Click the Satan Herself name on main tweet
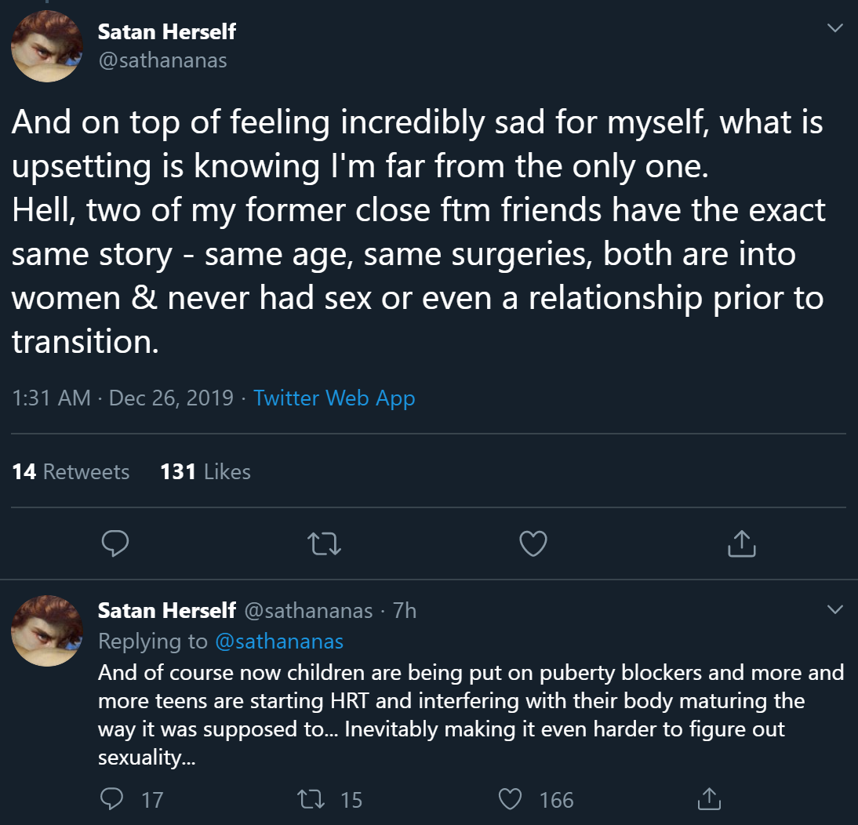 [166, 32]
